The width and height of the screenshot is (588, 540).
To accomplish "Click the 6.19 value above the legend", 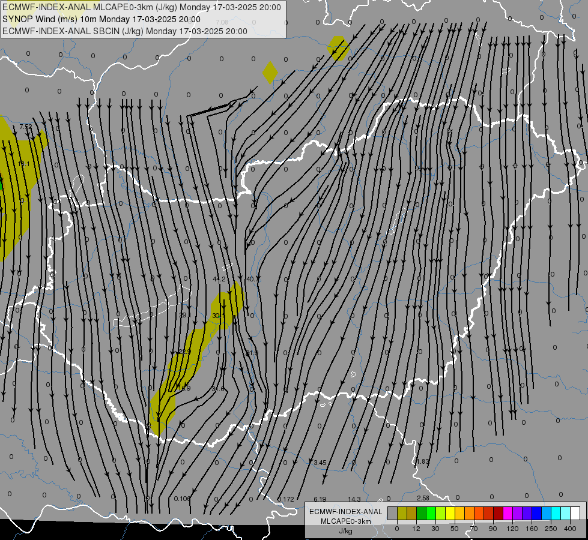I will tap(320, 499).
